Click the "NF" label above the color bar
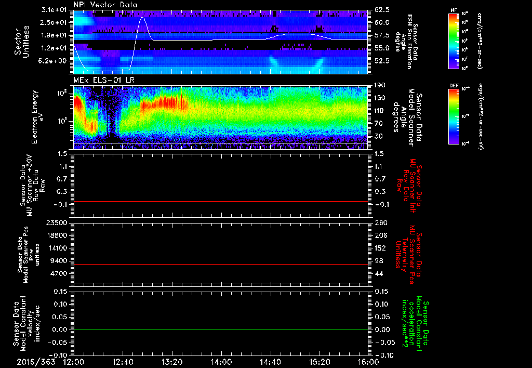Screen dimensions: 532x368 coord(454,10)
